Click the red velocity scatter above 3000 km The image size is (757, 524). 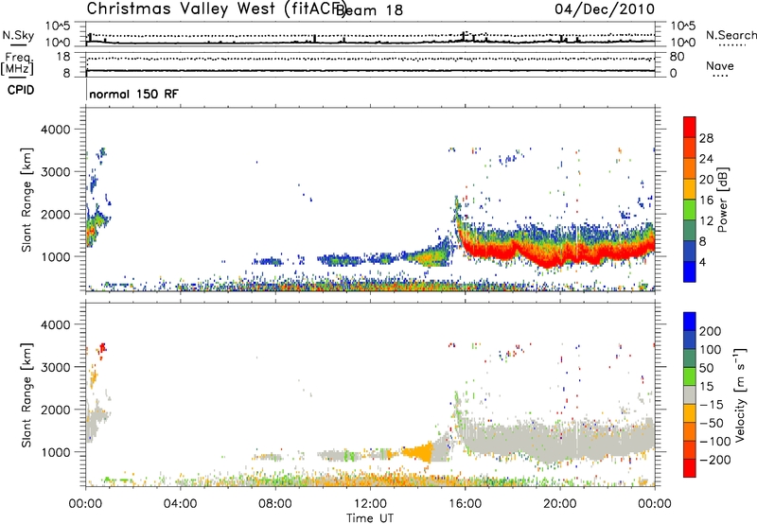[x=102, y=349]
